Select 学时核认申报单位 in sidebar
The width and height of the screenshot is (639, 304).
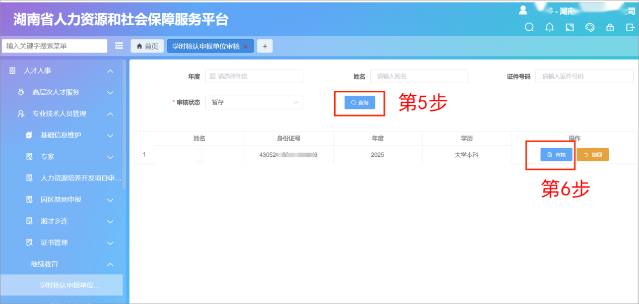tap(70, 285)
